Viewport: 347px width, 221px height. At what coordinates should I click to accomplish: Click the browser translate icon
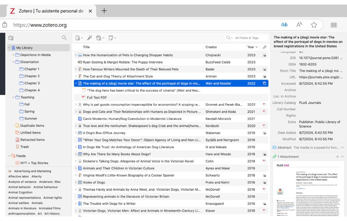[284, 25]
